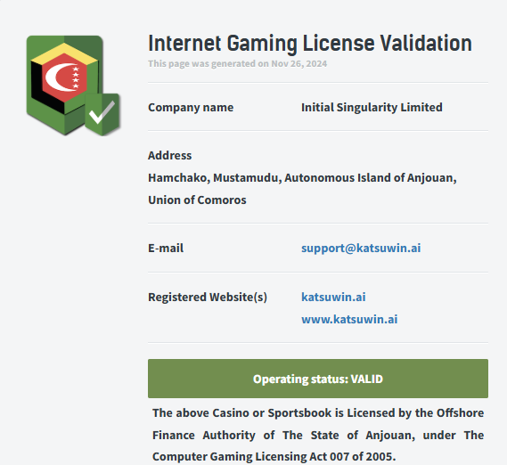
Task: Click the E-mail label
Action: click(x=166, y=248)
